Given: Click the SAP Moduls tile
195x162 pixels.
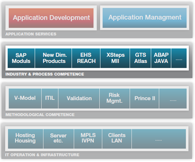Looking at the screenshot, I should click(21, 58).
